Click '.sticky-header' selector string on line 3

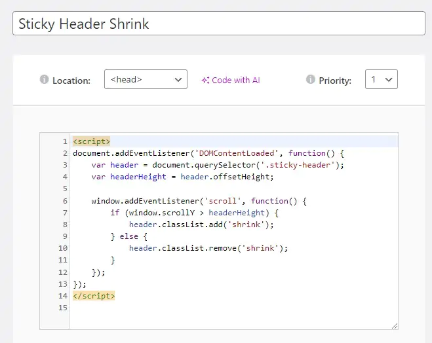point(298,165)
